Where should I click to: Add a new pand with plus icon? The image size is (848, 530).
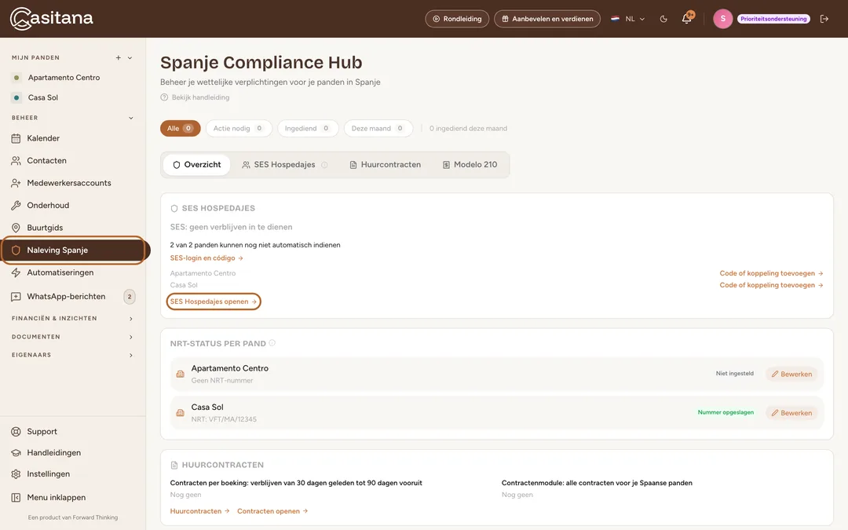pos(118,58)
